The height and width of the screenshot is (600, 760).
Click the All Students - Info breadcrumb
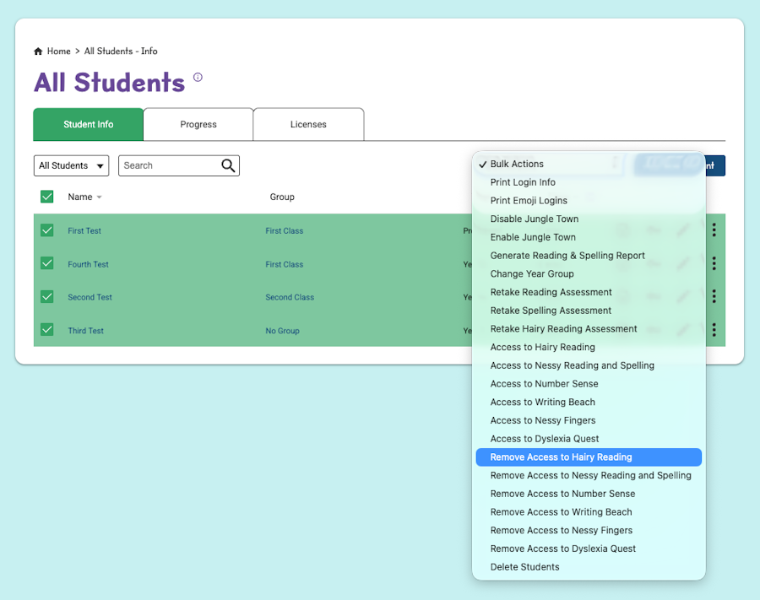click(x=121, y=51)
